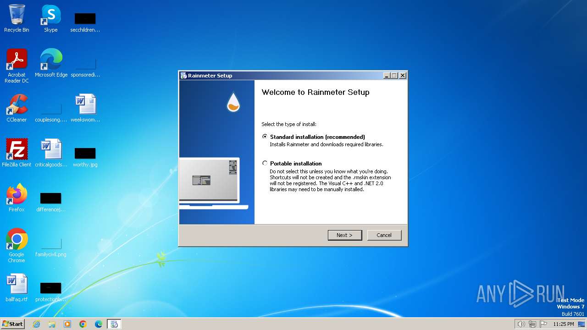Select the CCleaner desktop shortcut
This screenshot has width=587, height=330.
pyautogui.click(x=17, y=108)
